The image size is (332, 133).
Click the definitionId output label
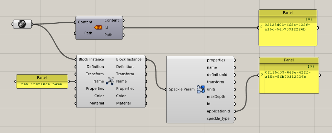[x=217, y=75]
